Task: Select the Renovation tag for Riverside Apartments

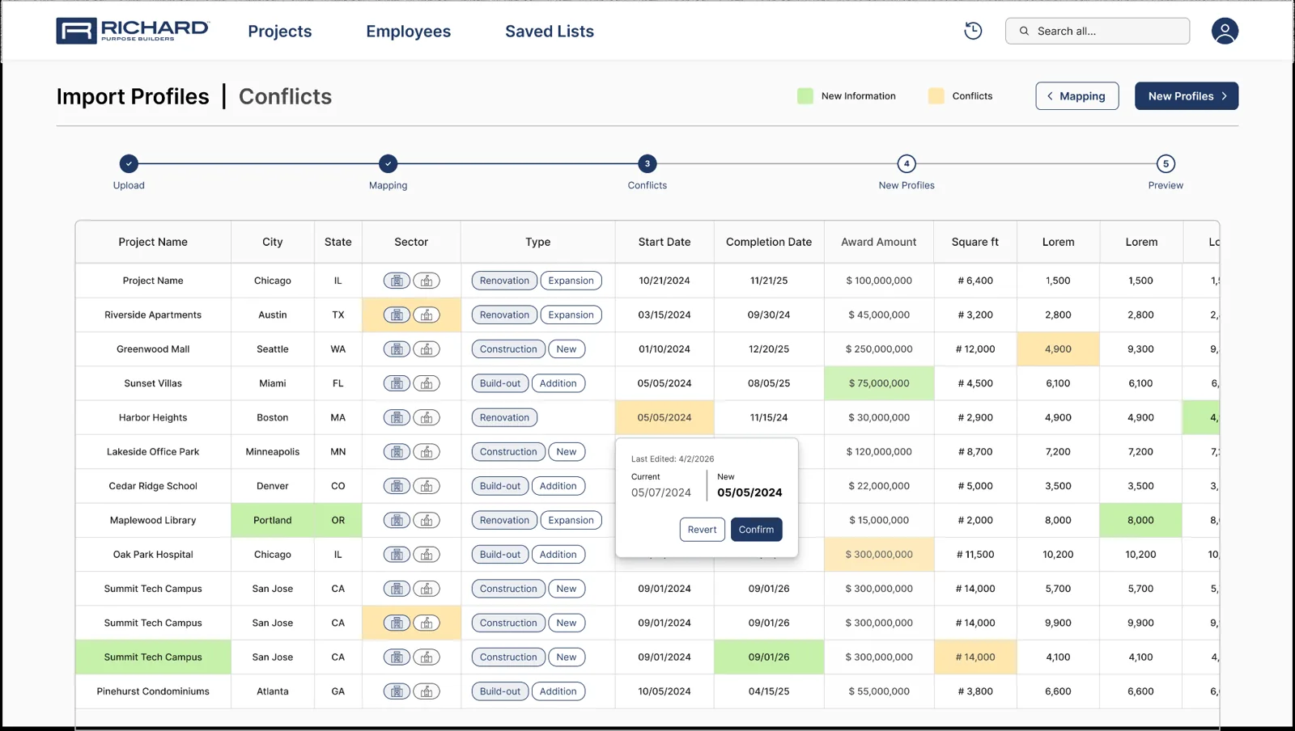Action: [x=504, y=315]
